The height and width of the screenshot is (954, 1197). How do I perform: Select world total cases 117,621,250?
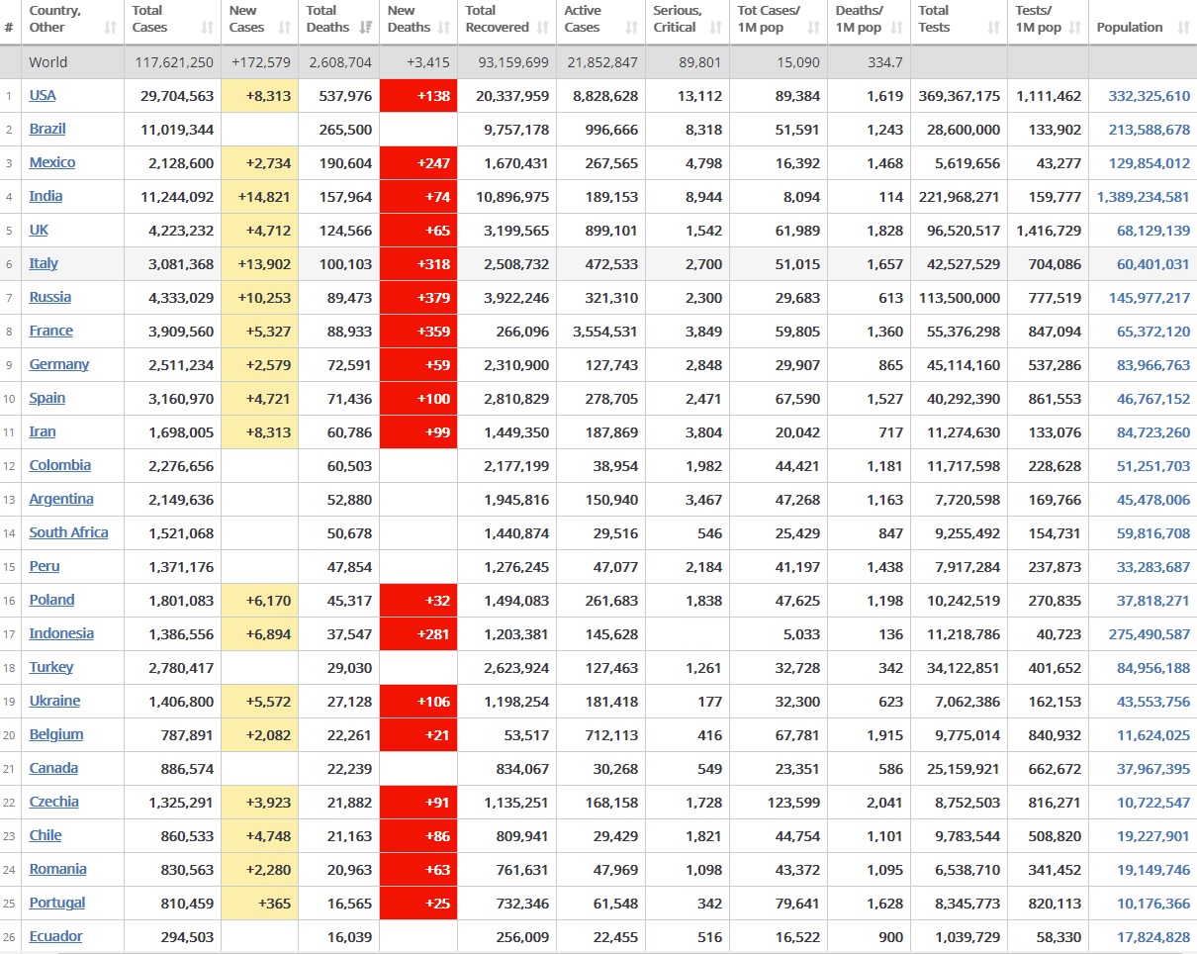(x=174, y=62)
